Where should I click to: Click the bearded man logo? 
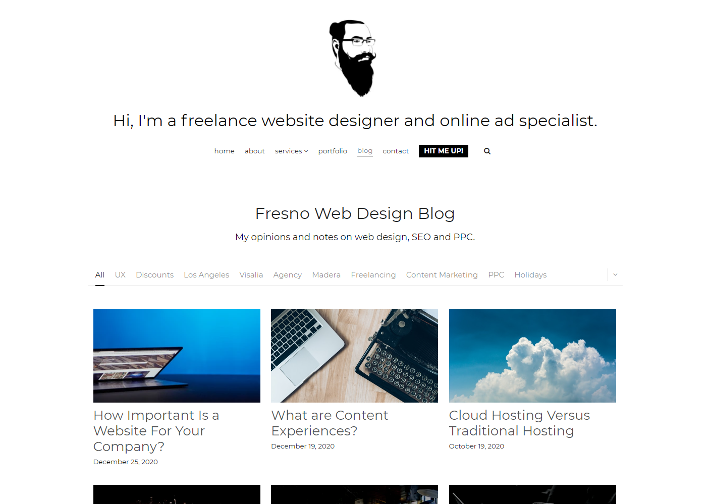pyautogui.click(x=353, y=58)
